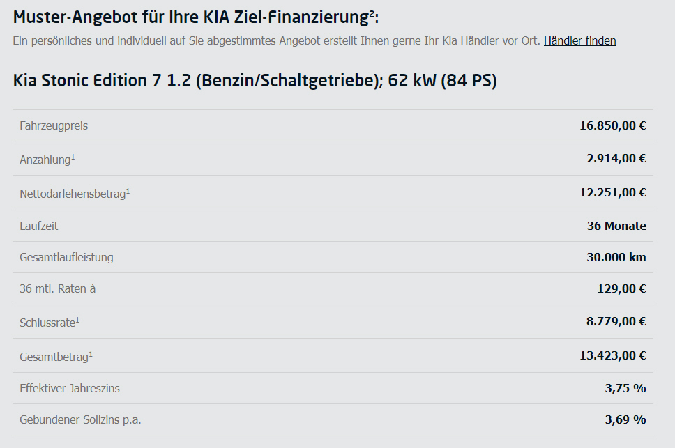Open the Händler finden link
The width and height of the screenshot is (675, 448).
tap(580, 40)
